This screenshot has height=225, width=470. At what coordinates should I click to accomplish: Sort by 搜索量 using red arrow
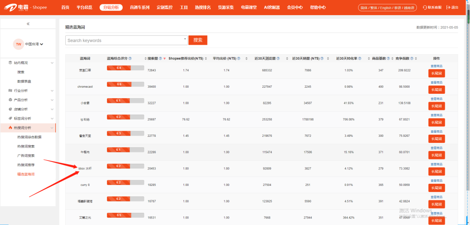pyautogui.click(x=164, y=59)
